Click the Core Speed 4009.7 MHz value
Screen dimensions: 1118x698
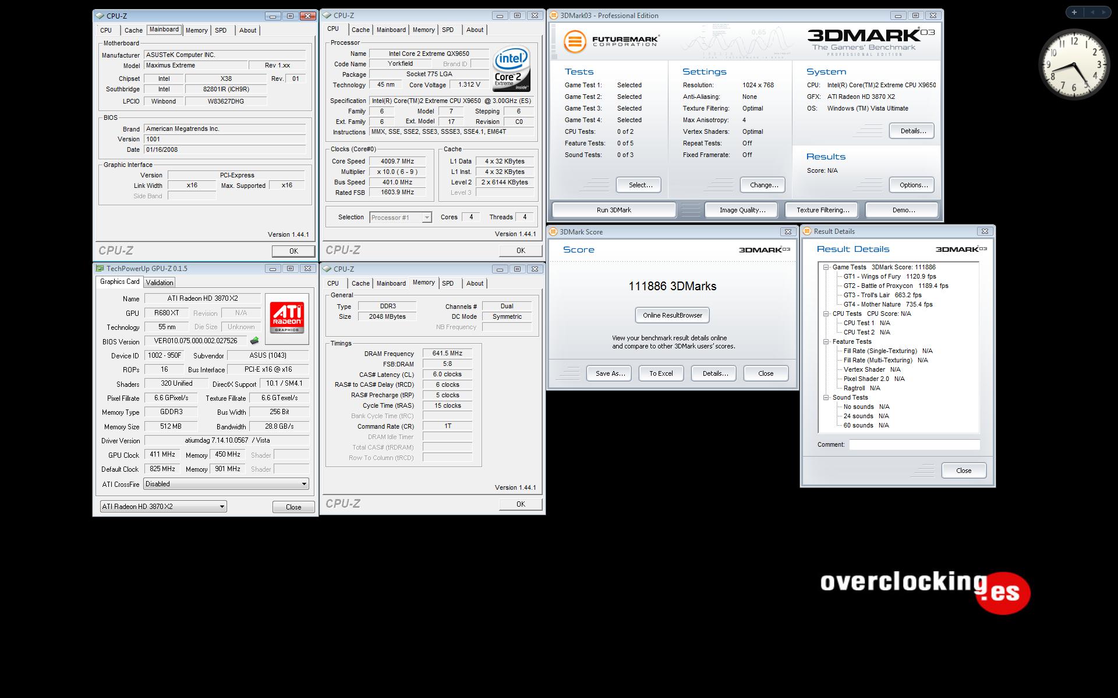(x=397, y=162)
